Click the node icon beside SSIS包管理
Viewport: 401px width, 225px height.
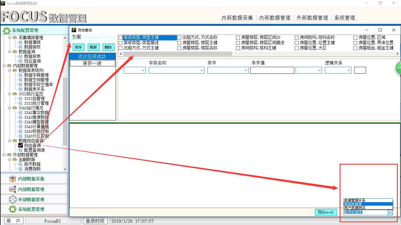click(20, 98)
